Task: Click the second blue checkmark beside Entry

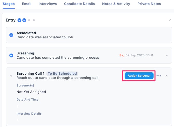Action: 24,20
